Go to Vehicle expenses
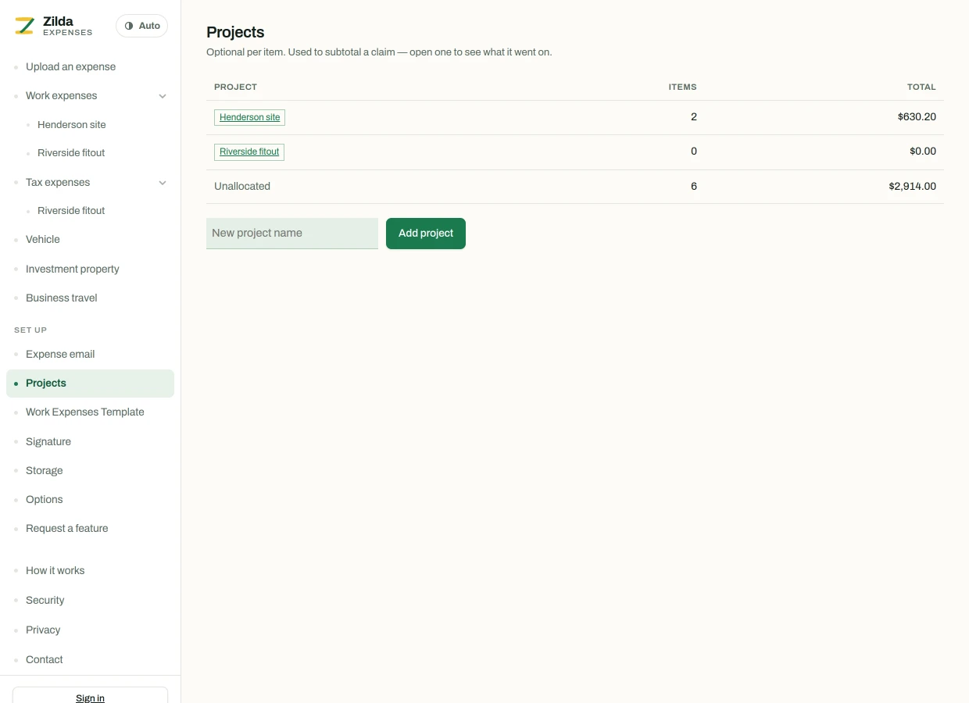Viewport: 969px width, 703px height. tap(43, 240)
